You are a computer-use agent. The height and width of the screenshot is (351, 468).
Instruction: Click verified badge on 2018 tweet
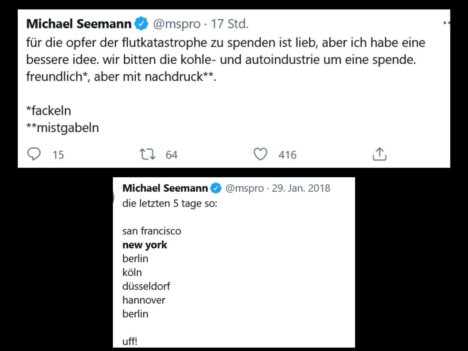(216, 188)
